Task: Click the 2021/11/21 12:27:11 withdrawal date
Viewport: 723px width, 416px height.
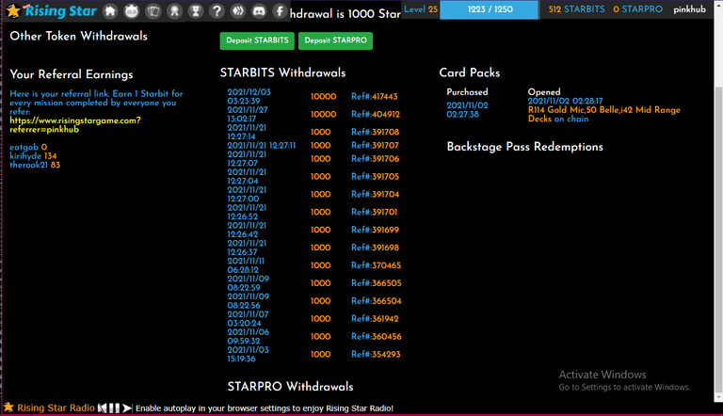Action: [x=262, y=146]
